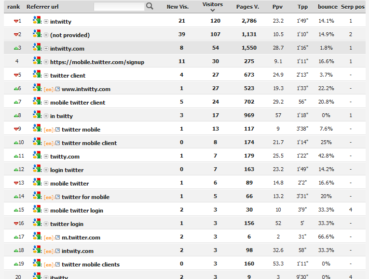
Task: Click Google icon in twitty.com row
Action: pyautogui.click(x=37, y=155)
